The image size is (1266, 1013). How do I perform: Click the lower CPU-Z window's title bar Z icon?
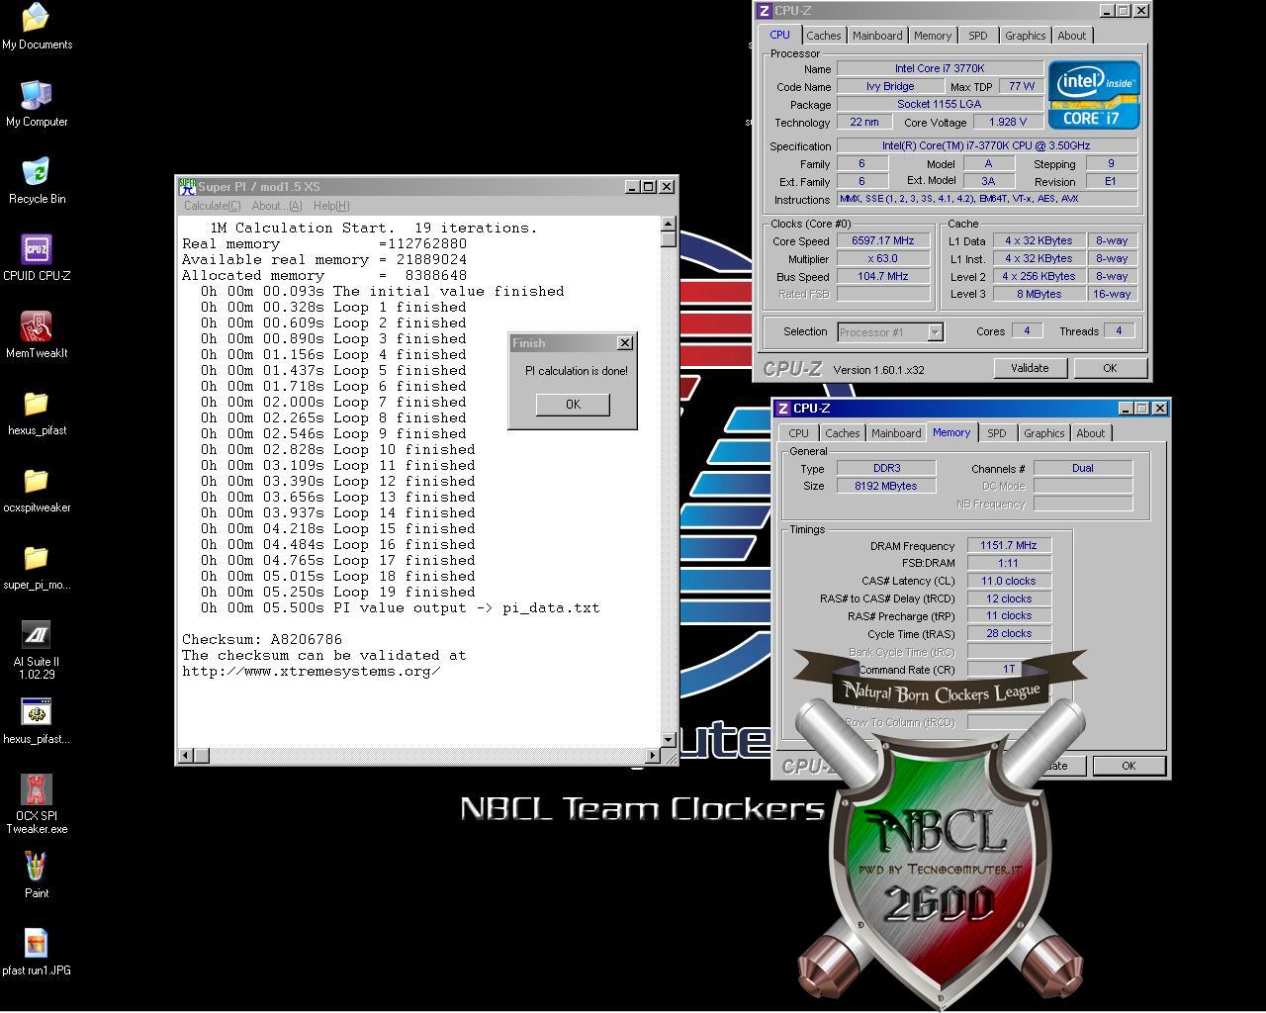click(782, 409)
